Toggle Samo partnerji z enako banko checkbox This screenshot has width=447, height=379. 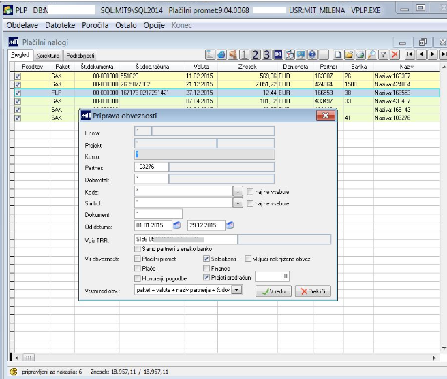(138, 250)
